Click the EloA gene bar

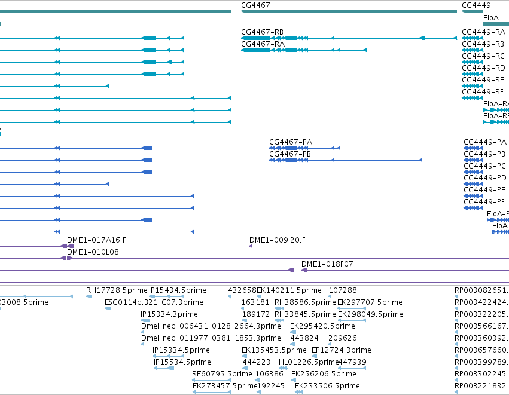(496, 24)
